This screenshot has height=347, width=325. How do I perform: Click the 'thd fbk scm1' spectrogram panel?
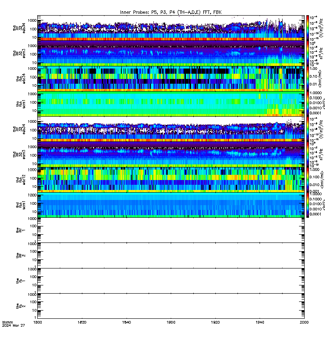tap(171, 205)
